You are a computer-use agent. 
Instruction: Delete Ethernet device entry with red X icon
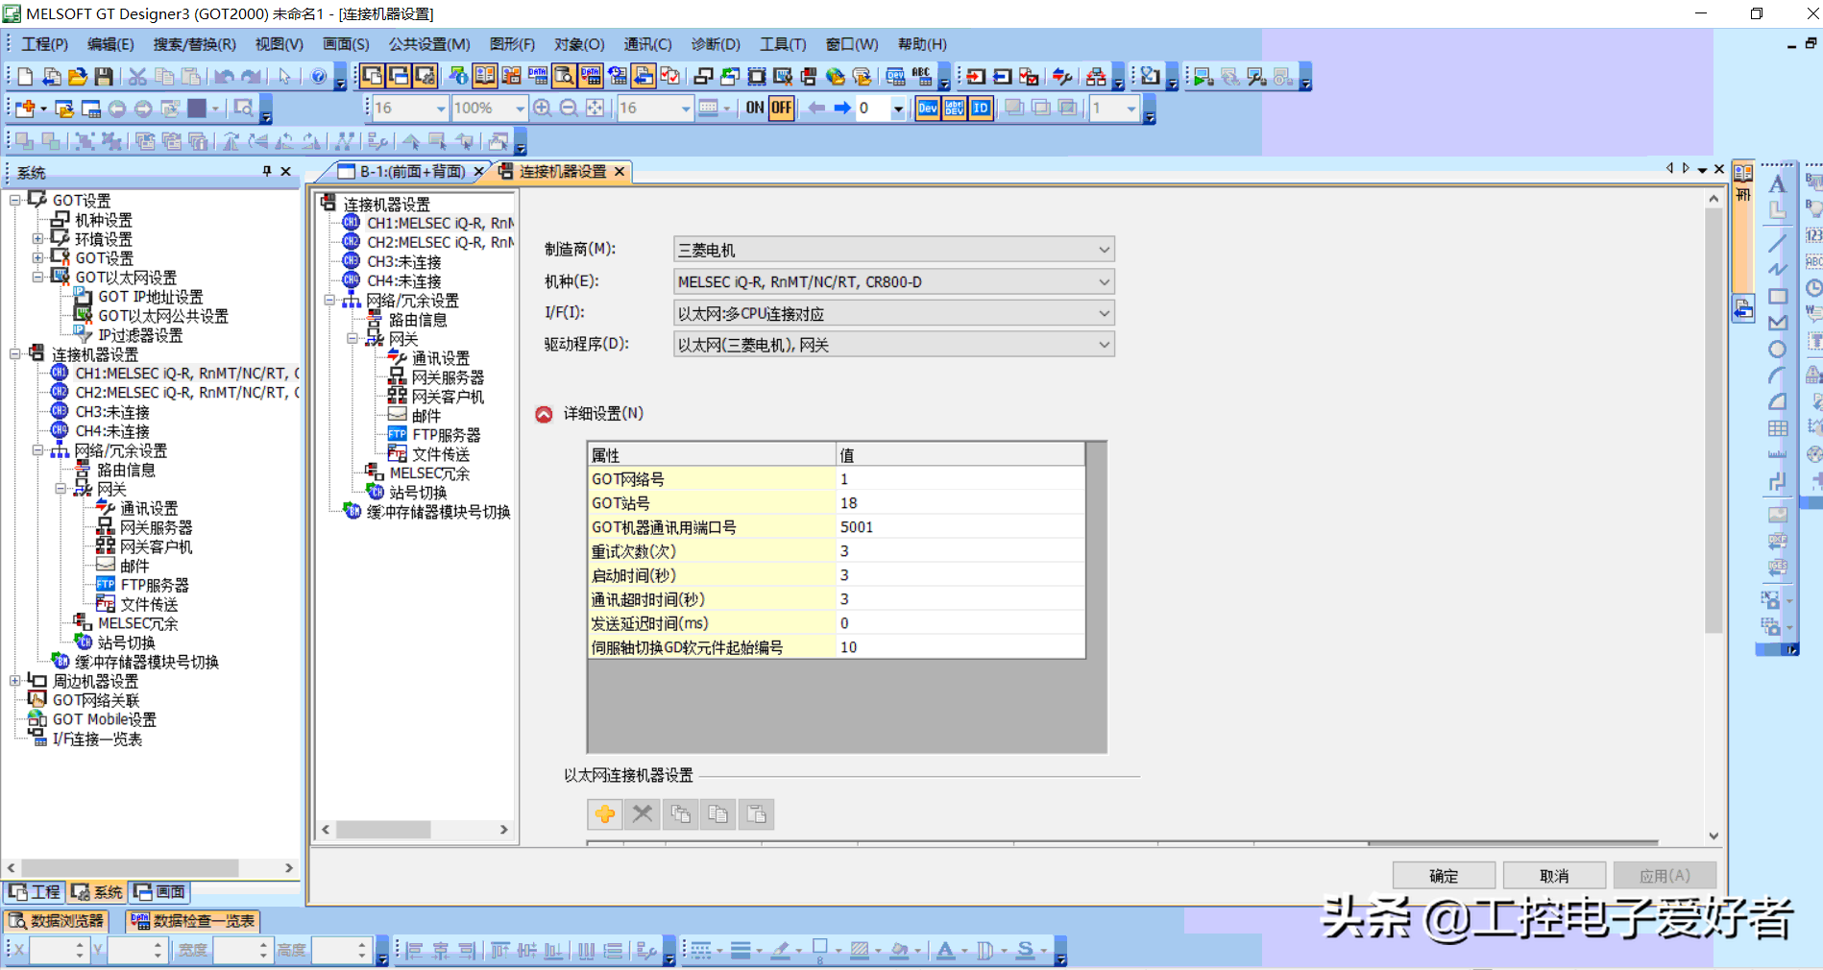pos(642,813)
